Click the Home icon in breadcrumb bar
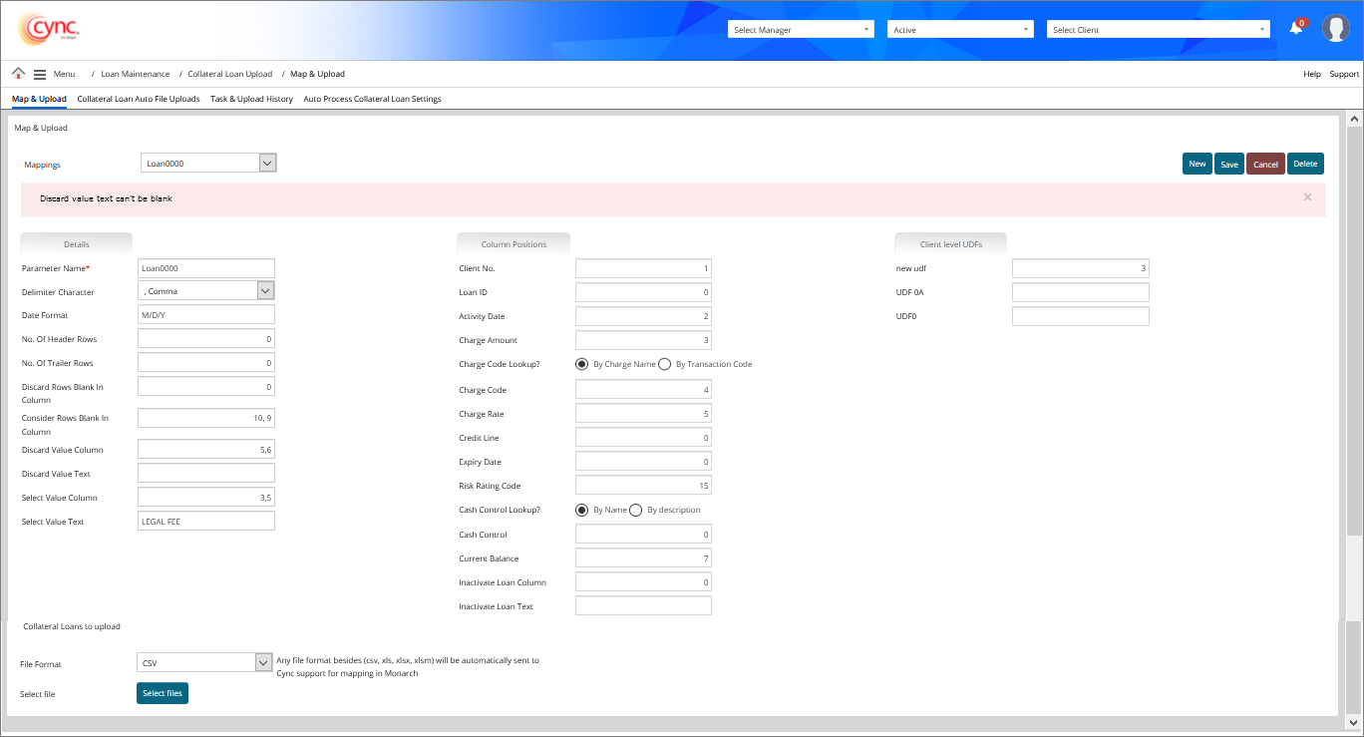Screen dimensions: 1364x737 18,74
